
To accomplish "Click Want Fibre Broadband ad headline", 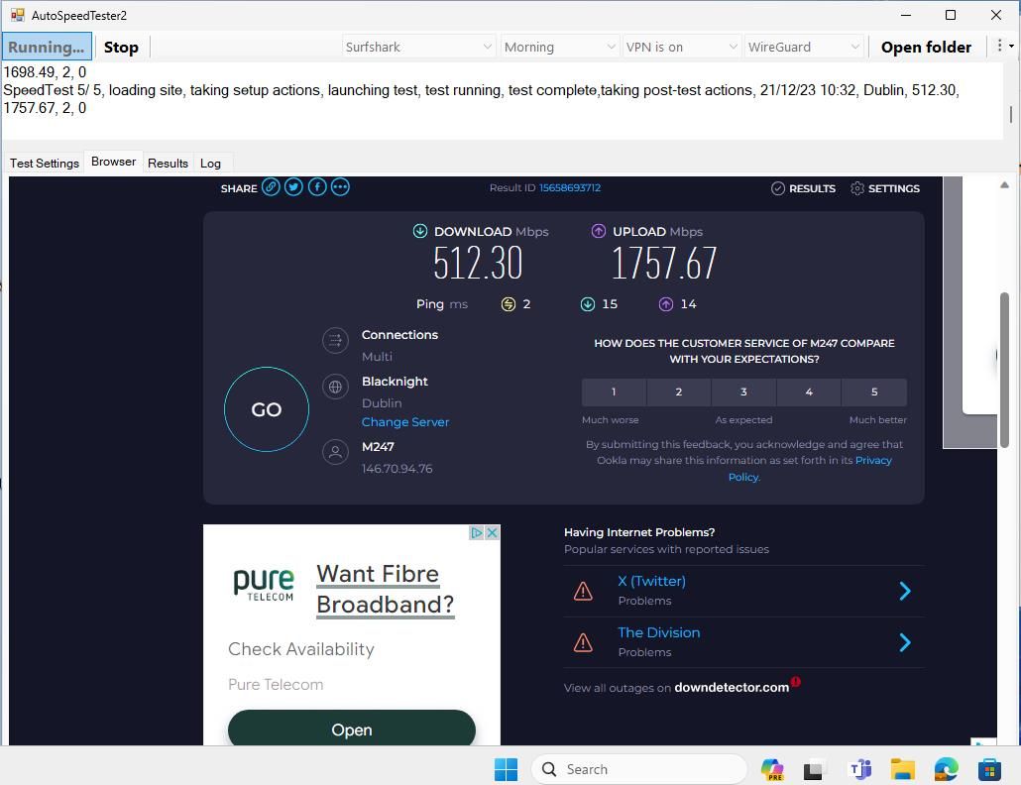I will point(385,589).
